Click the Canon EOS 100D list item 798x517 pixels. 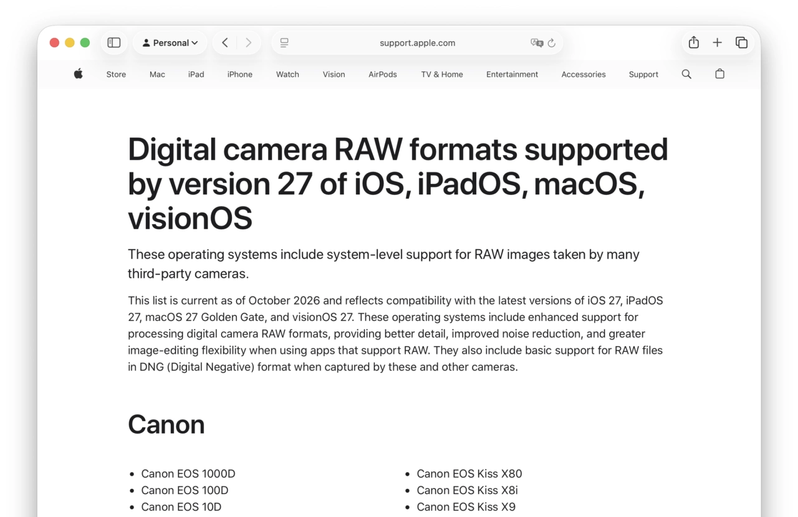click(x=185, y=490)
